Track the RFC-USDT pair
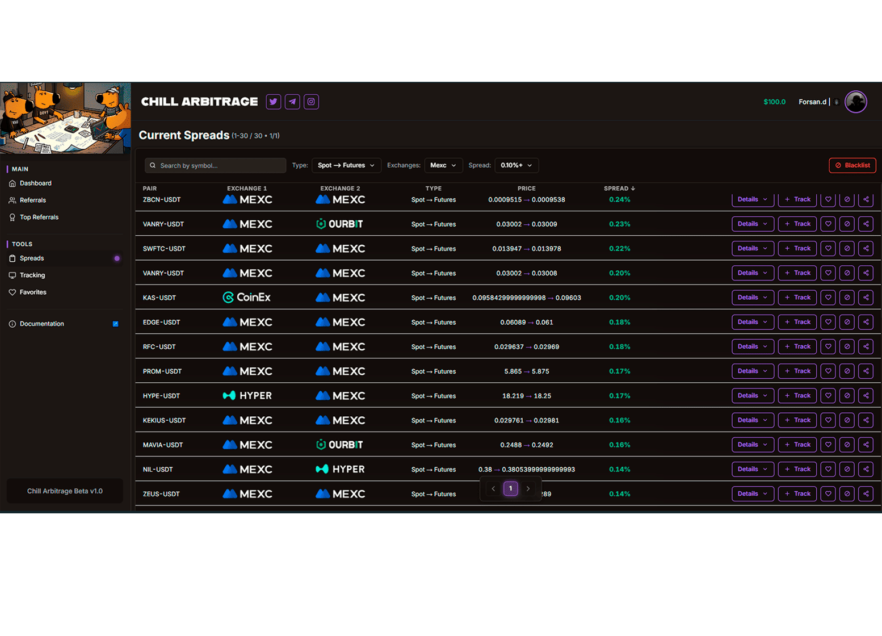This screenshot has height=636, width=882. (797, 346)
